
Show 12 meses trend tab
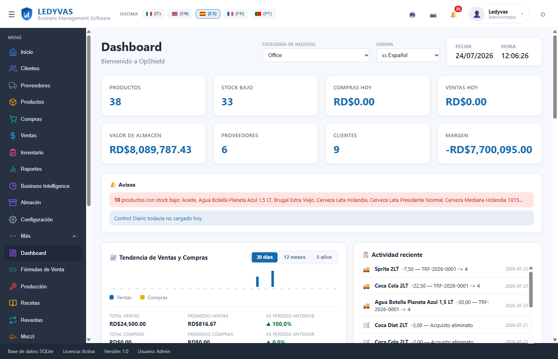click(x=295, y=257)
